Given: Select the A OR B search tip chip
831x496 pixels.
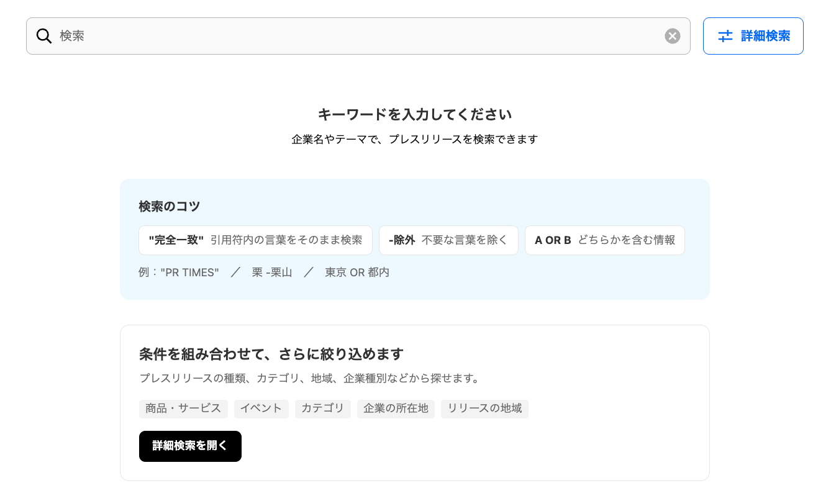Looking at the screenshot, I should point(605,240).
